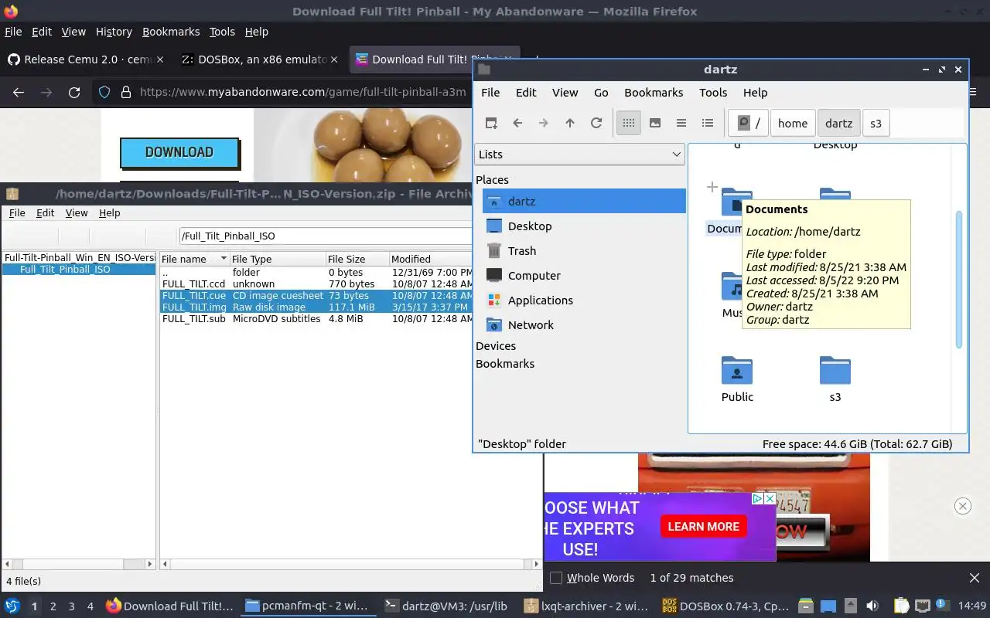Switch to compact list view in file manager

click(x=681, y=123)
